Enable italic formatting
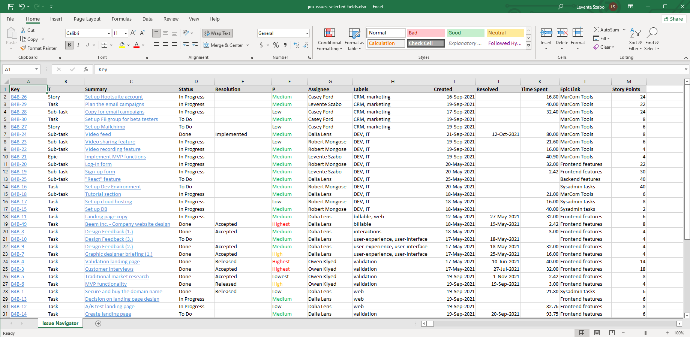690x337 pixels. pyautogui.click(x=78, y=45)
